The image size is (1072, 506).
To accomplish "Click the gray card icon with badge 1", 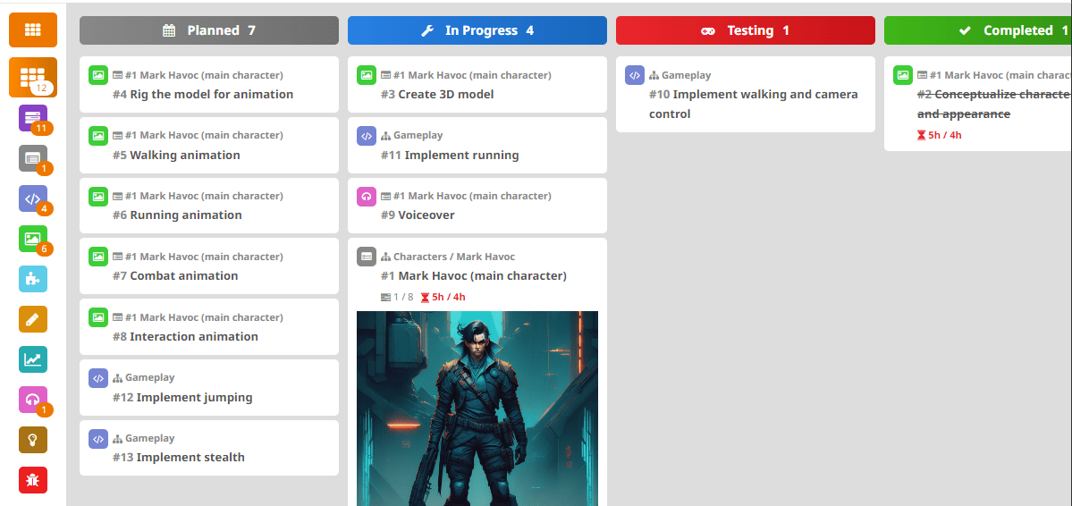I will click(33, 158).
